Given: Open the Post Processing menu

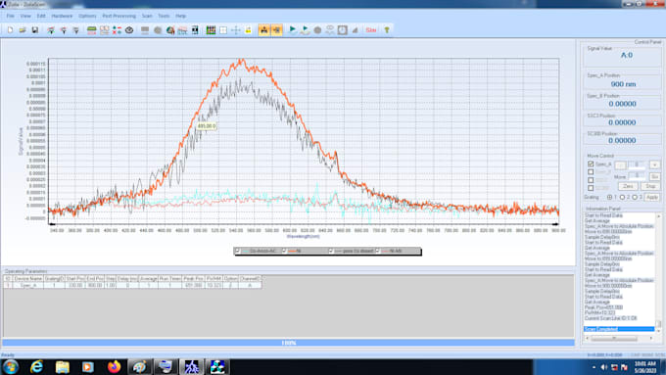Looking at the screenshot, I should click(119, 16).
